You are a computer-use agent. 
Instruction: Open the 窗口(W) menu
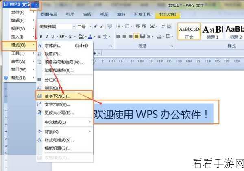[19, 69]
